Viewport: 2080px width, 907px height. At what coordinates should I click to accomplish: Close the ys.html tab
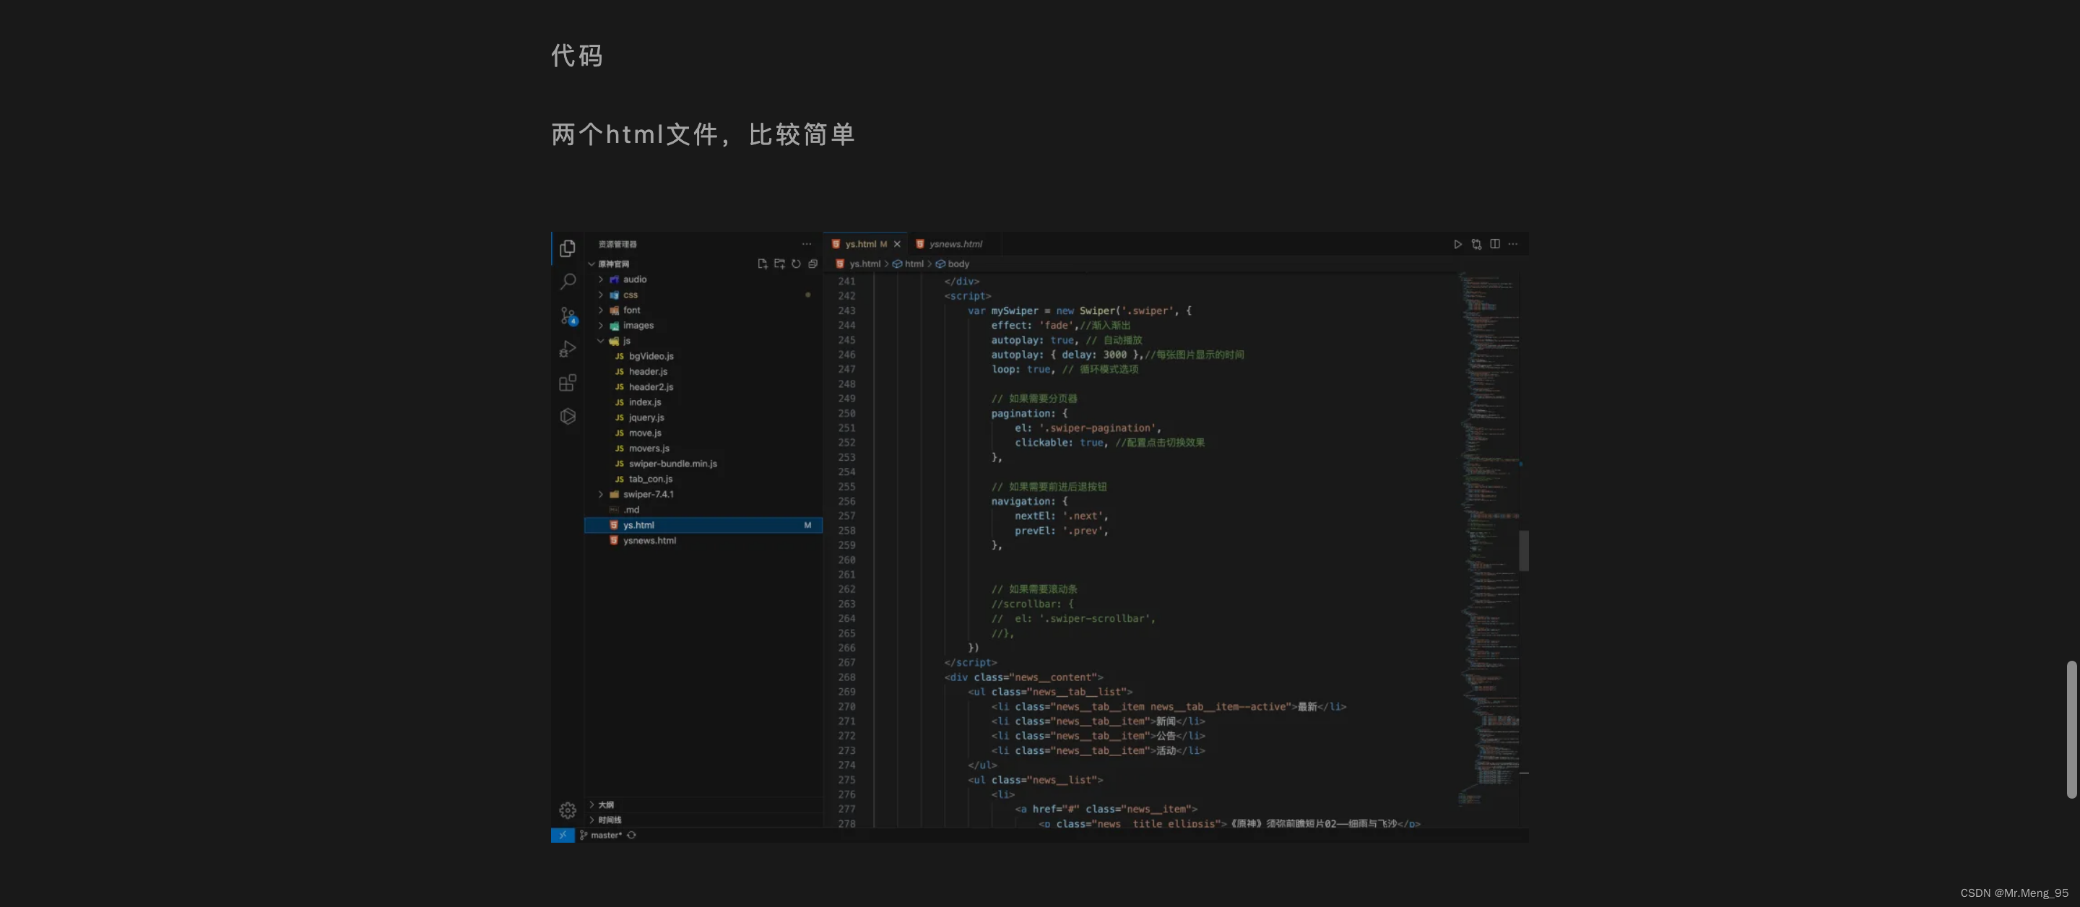[897, 244]
